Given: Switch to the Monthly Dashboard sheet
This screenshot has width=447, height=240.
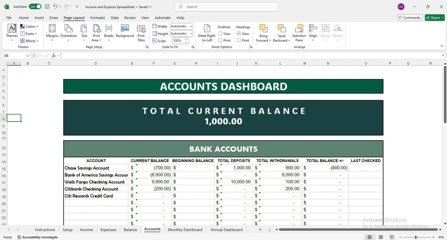Looking at the screenshot, I should click(185, 230).
